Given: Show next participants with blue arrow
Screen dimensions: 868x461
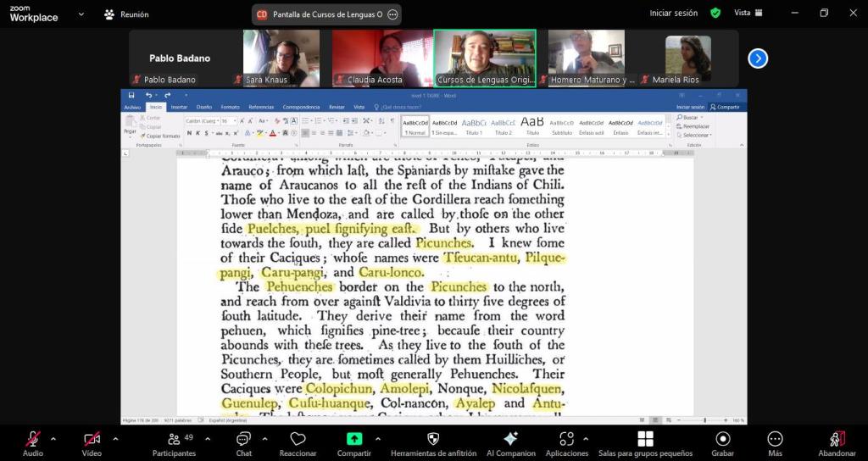Looking at the screenshot, I should pos(758,58).
